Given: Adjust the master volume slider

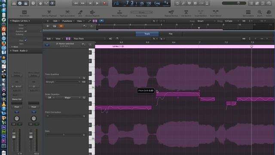Looking at the screenshot, I should tap(234, 3).
